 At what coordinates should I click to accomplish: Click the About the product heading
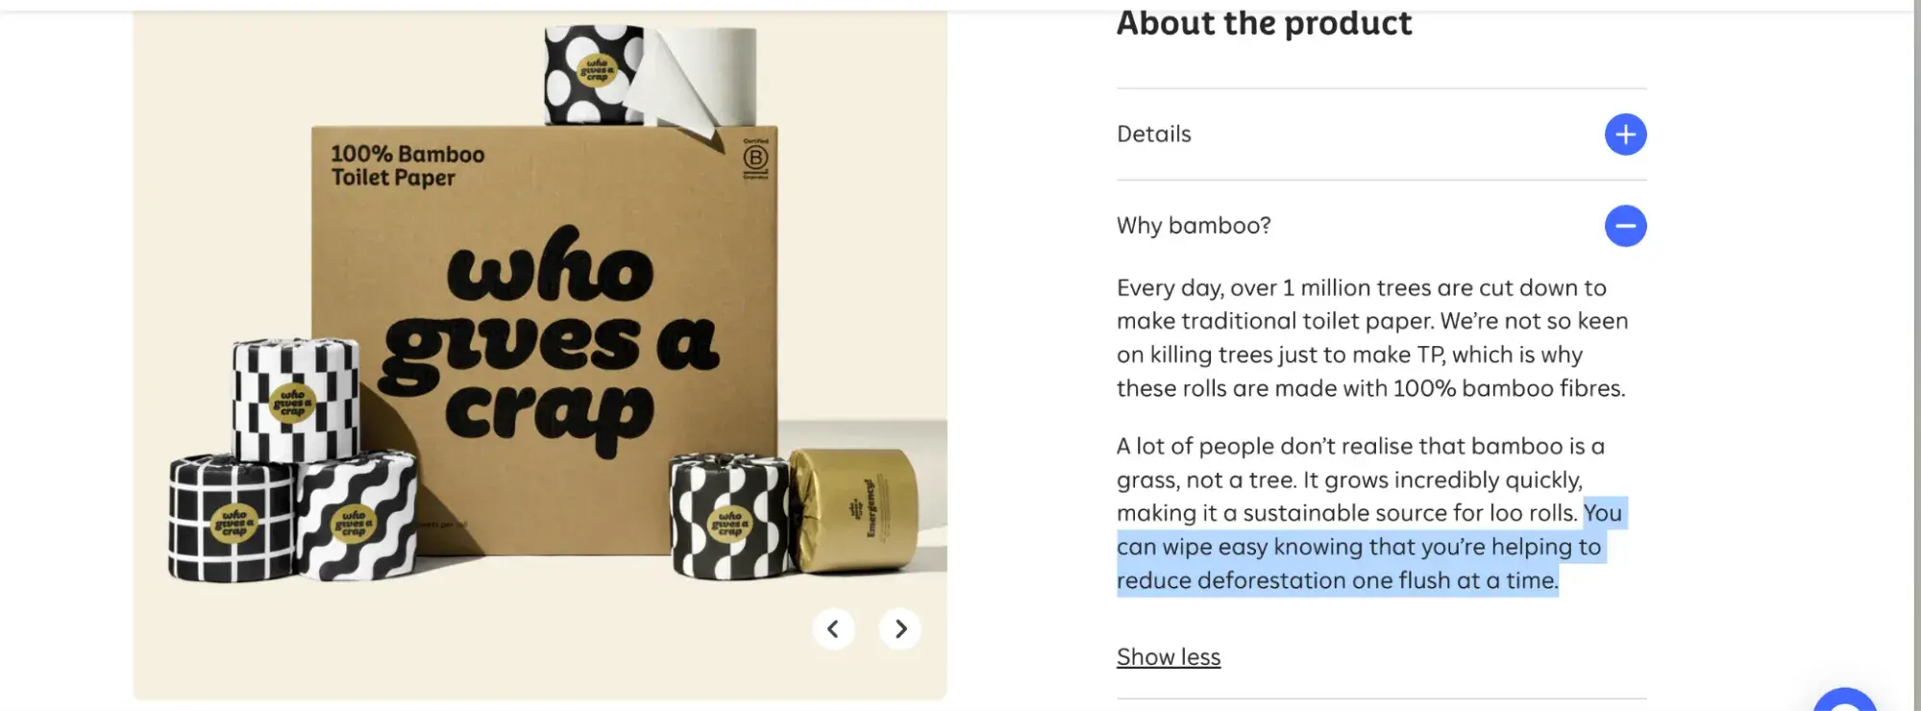coord(1264,23)
